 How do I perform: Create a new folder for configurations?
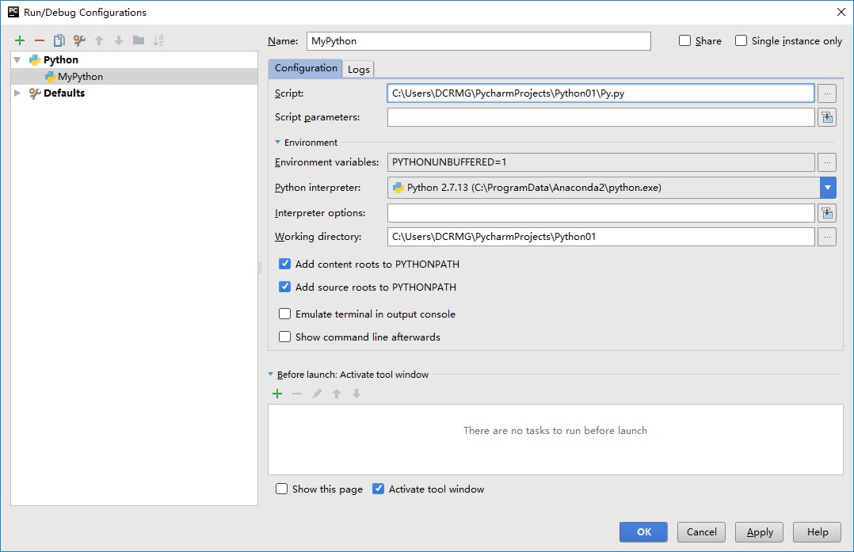click(x=139, y=40)
